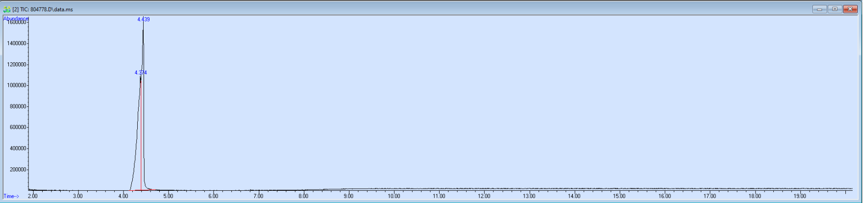Screen dimensions: 863x203
Task: Click the 14.00 time axis tick label
Action: pos(574,196)
